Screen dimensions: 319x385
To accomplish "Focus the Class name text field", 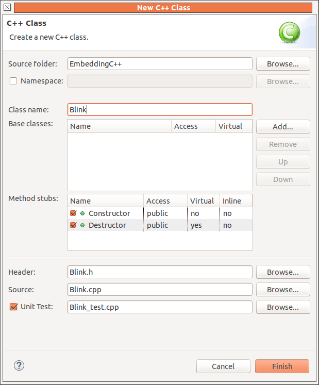I will tap(160, 110).
